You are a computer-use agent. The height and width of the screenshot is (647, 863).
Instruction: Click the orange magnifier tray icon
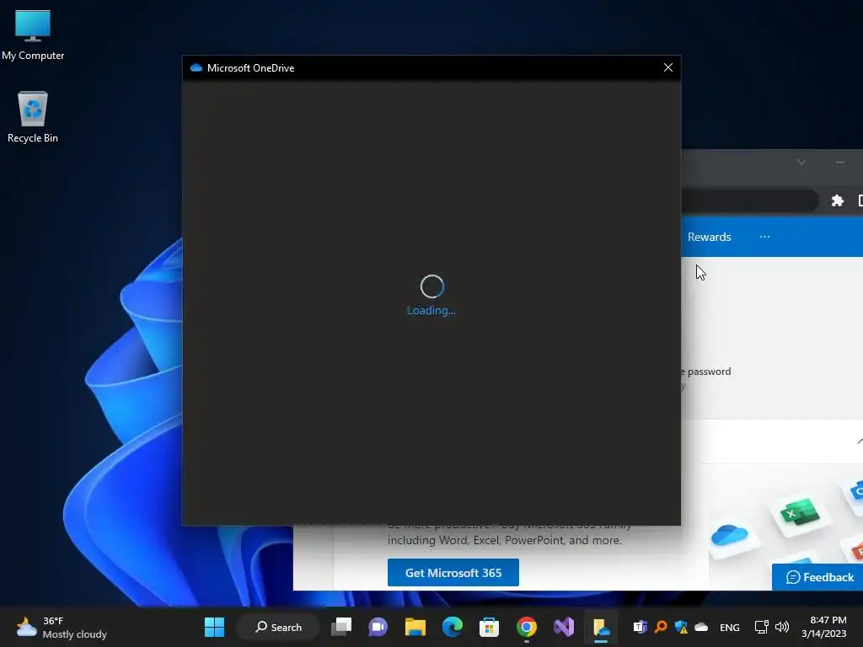661,627
